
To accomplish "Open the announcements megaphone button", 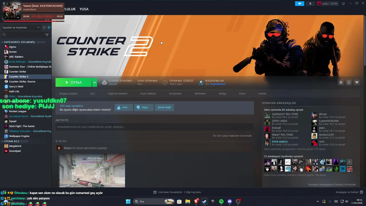I will (299, 4).
